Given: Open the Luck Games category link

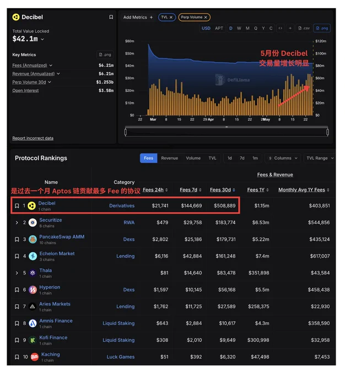Looking at the screenshot, I should (x=121, y=357).
